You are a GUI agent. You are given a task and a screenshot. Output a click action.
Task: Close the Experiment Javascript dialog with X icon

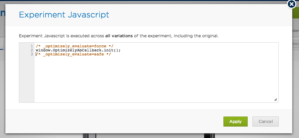point(292,4)
